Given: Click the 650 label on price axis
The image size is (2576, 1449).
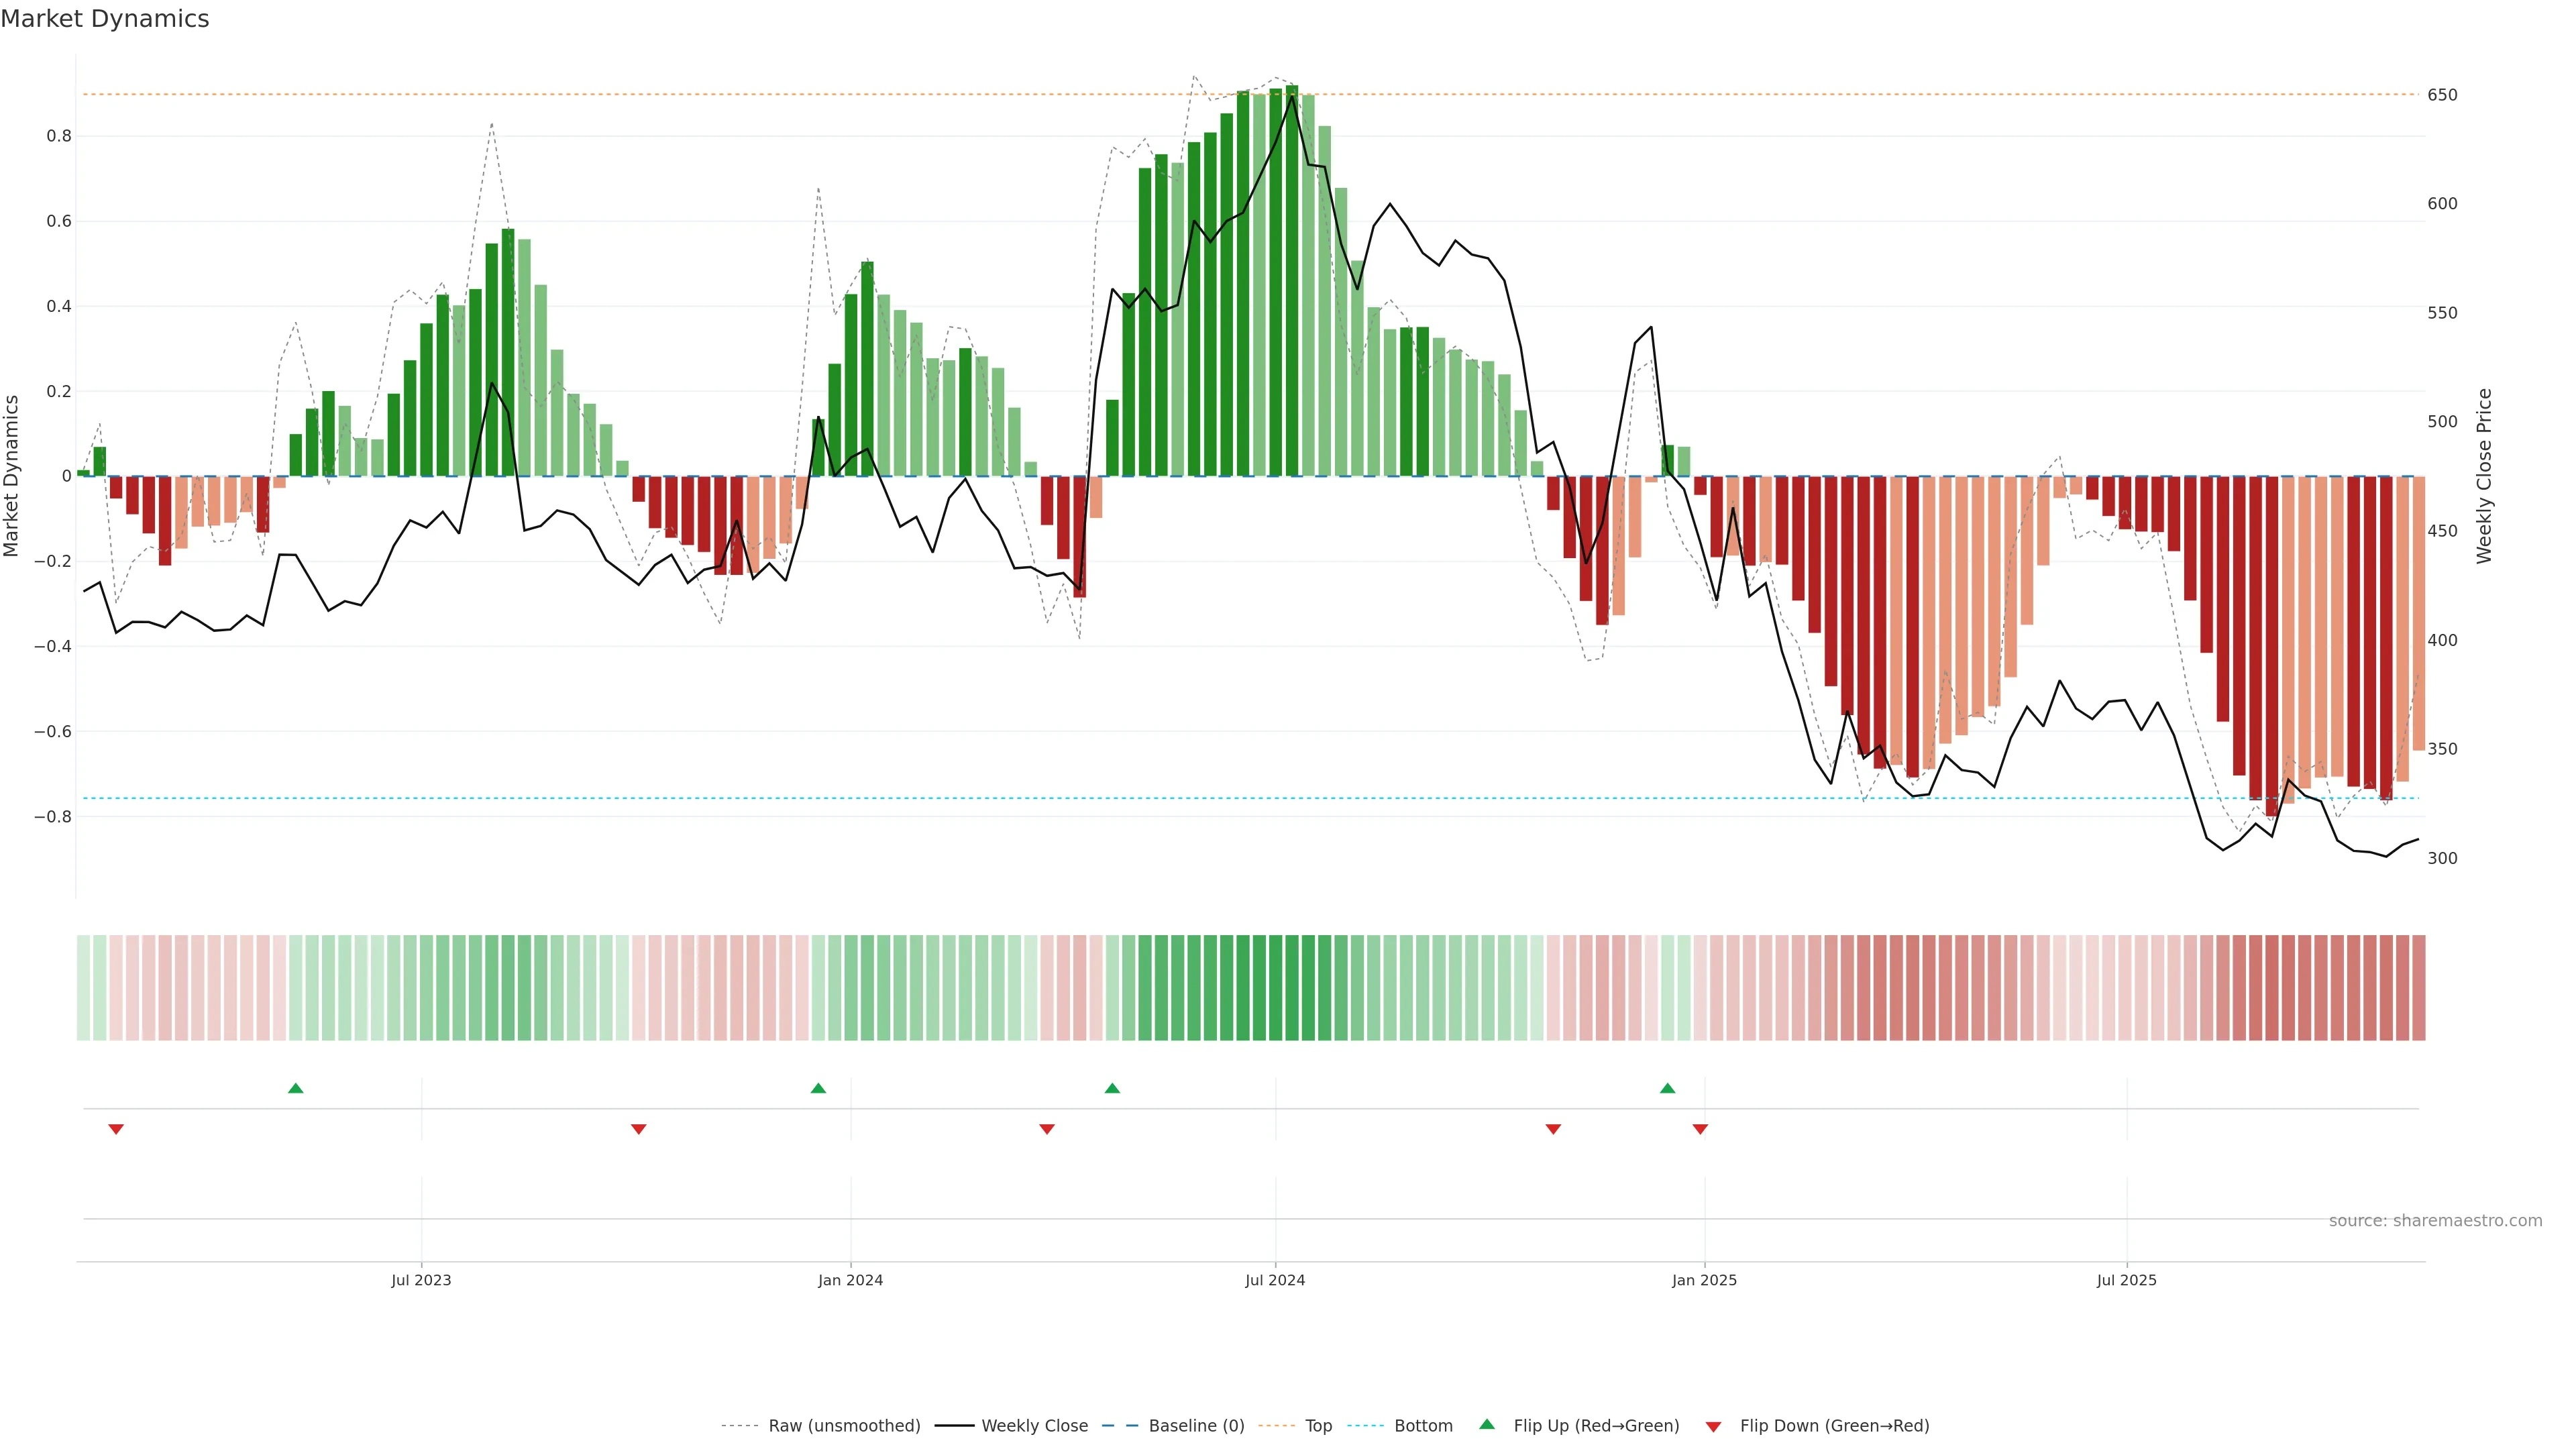Looking at the screenshot, I should point(2442,95).
